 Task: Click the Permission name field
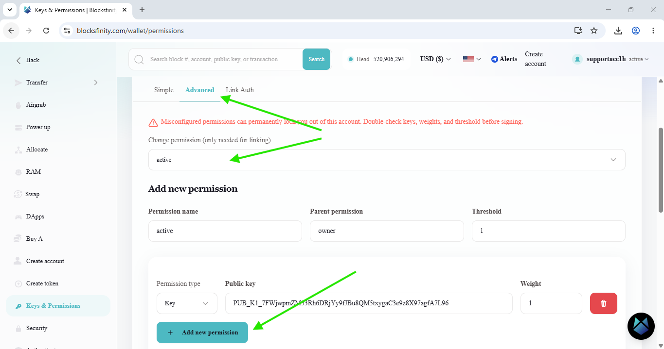tap(225, 231)
